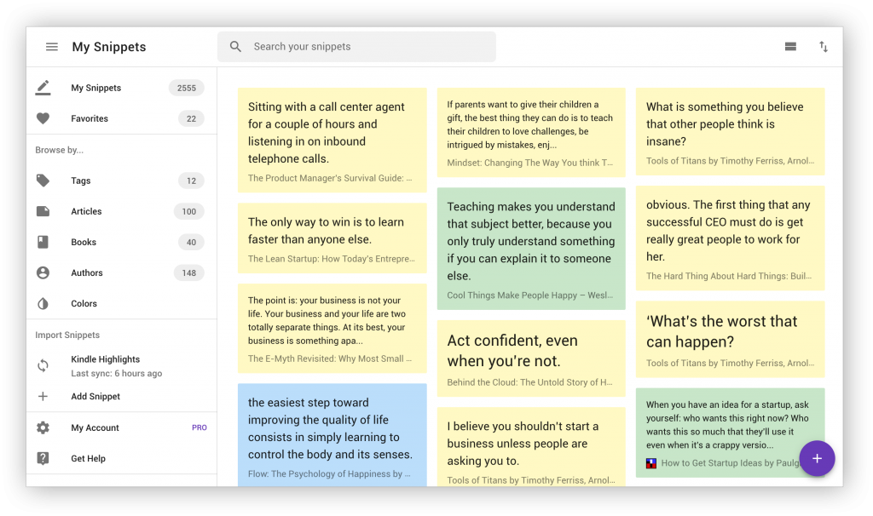Viewport: 873px width, 516px height.
Task: Select the 'Act confident, even when you're not' card
Action: pos(531,358)
